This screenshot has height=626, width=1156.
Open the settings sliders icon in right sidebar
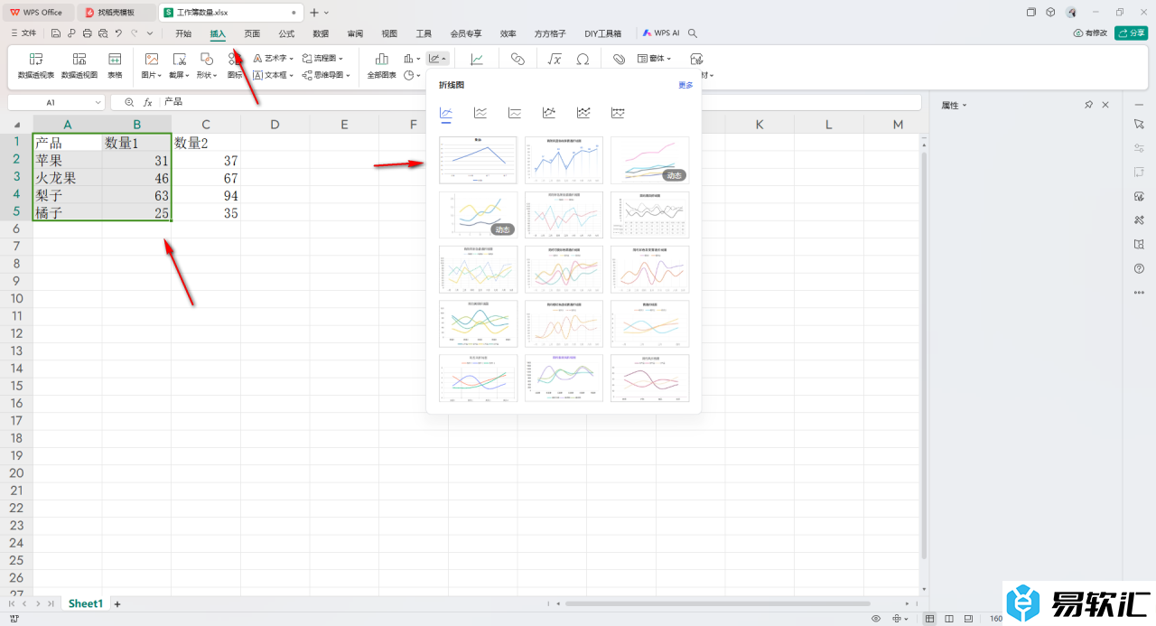(1138, 147)
